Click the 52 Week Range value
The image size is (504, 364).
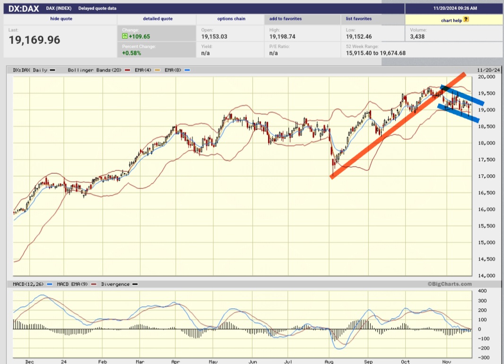375,53
